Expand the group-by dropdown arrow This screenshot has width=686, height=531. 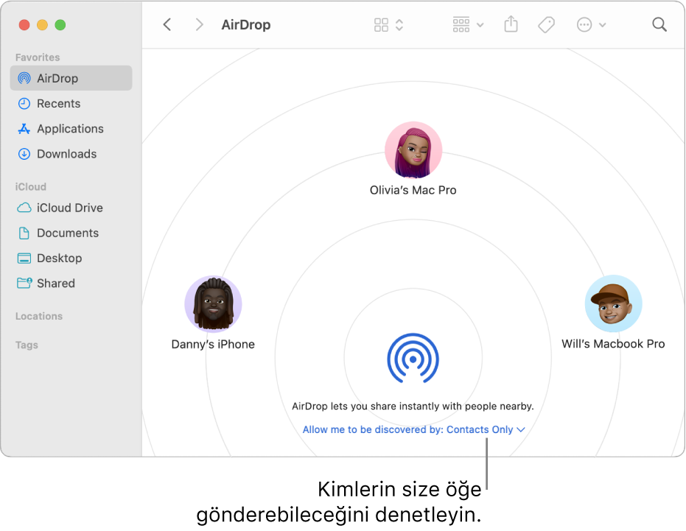(x=480, y=25)
